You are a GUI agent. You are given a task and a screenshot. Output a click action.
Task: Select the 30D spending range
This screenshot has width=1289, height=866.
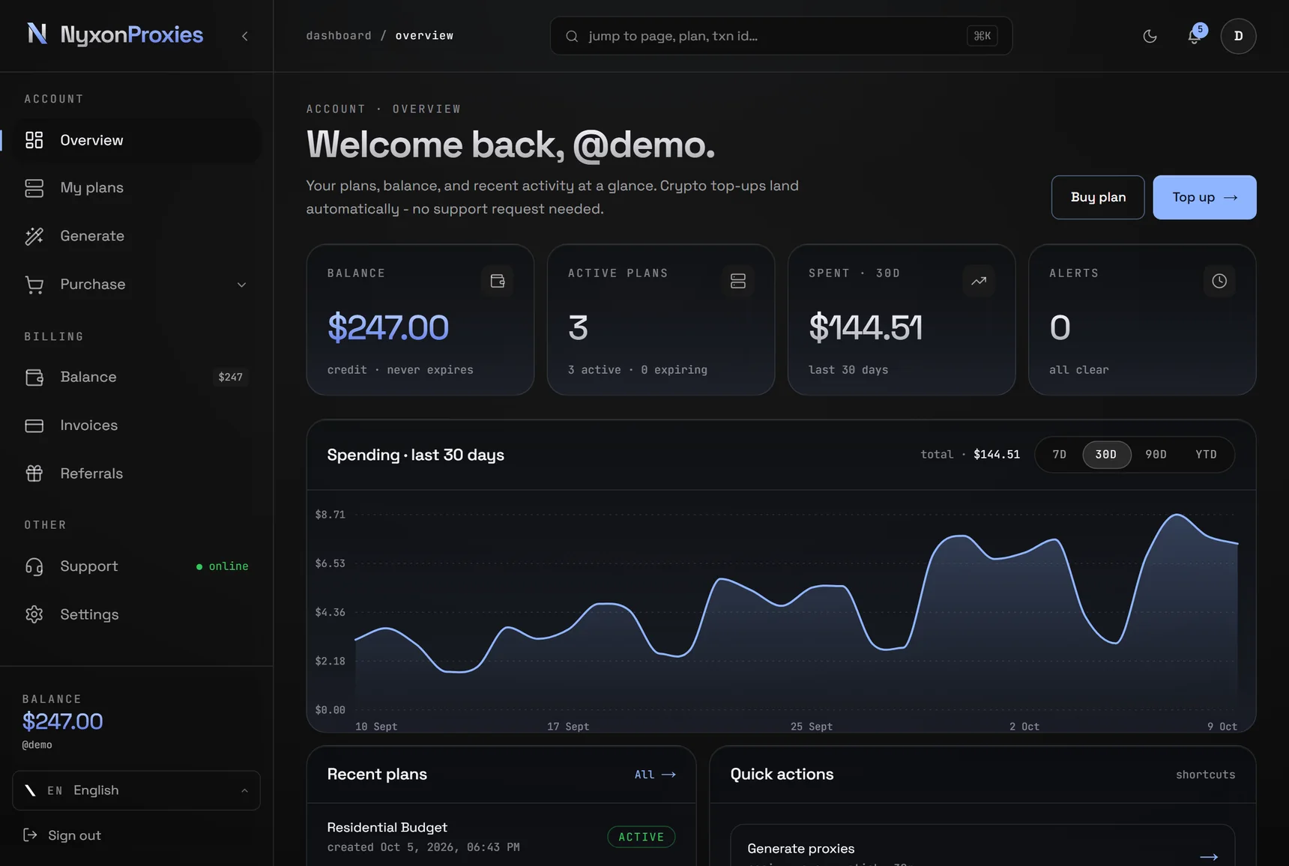(1106, 455)
